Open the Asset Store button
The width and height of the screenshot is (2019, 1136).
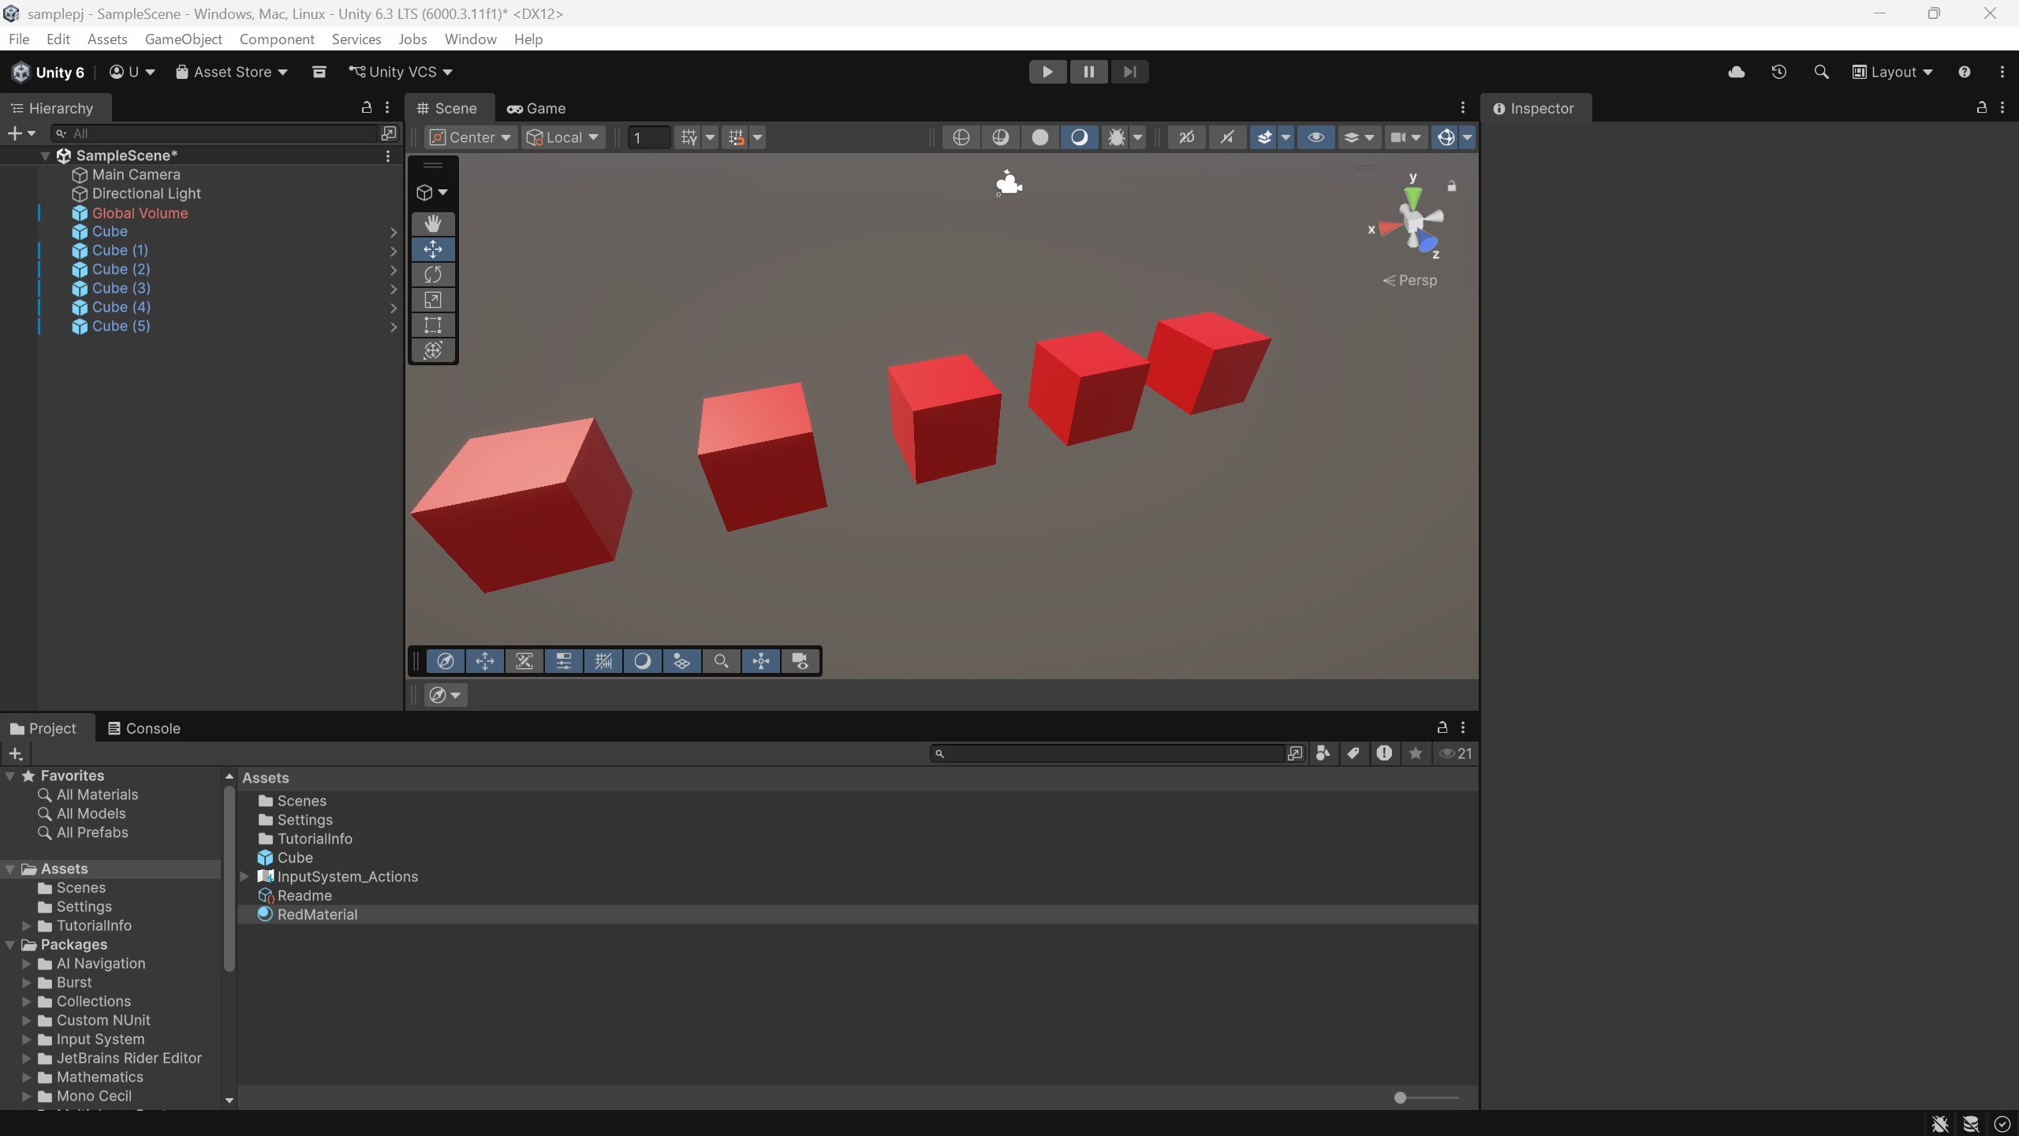(231, 72)
